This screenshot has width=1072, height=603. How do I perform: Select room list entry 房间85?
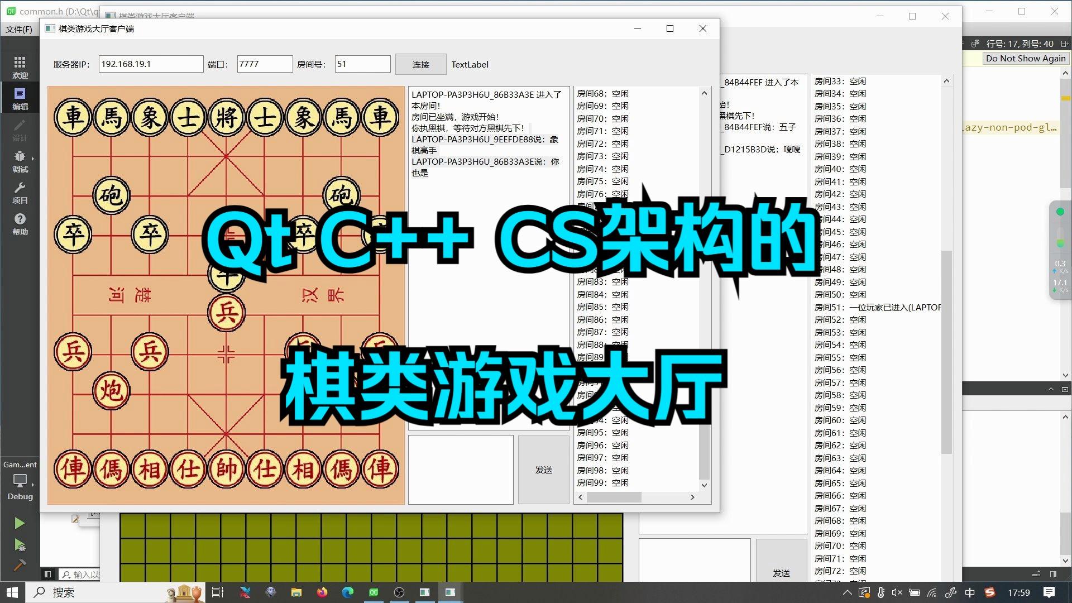(602, 307)
